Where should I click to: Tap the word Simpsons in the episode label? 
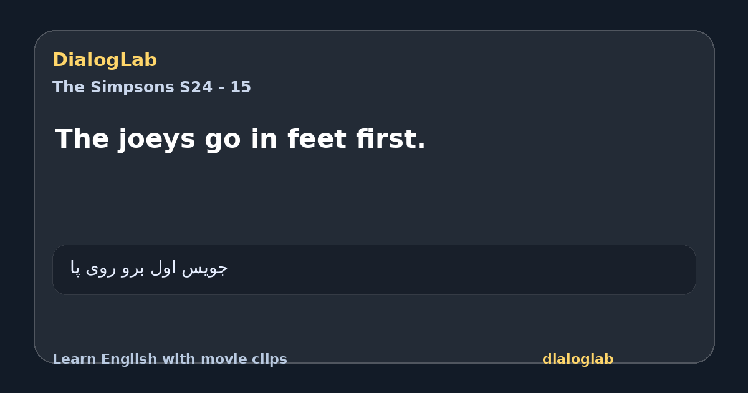[132, 87]
